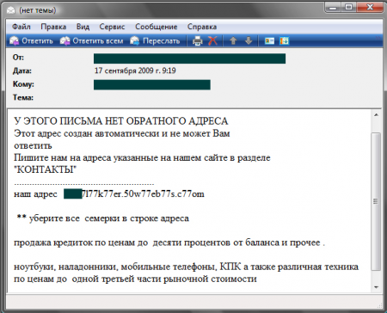Open the Справка menu
The image size is (387, 313).
pyautogui.click(x=202, y=27)
